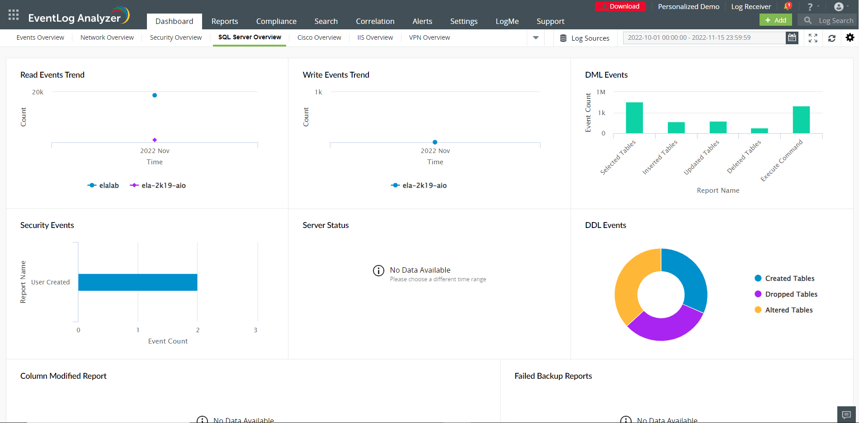Click the green Add button
The height and width of the screenshot is (423, 859).
tap(776, 20)
